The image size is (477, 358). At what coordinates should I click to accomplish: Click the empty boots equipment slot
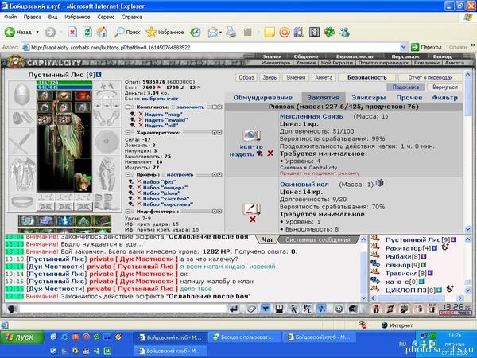[x=107, y=202]
